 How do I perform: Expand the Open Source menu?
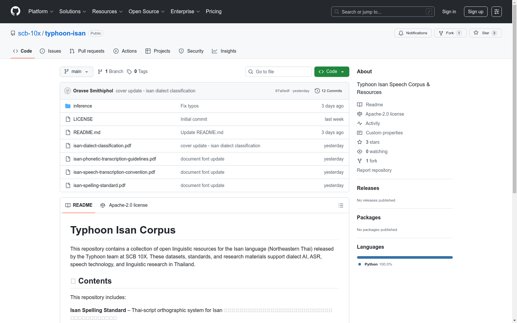147,12
